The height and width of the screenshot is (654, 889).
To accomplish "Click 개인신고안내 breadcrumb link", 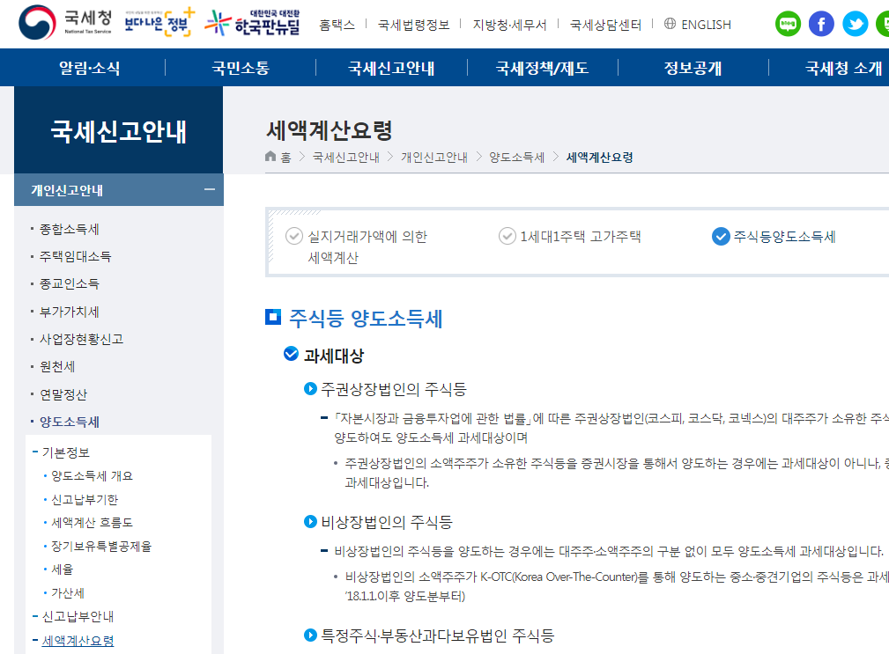I will tap(434, 157).
